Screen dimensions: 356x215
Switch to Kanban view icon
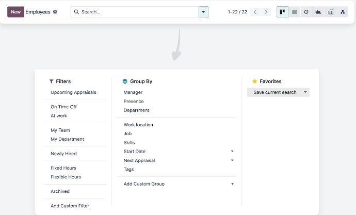coord(282,12)
